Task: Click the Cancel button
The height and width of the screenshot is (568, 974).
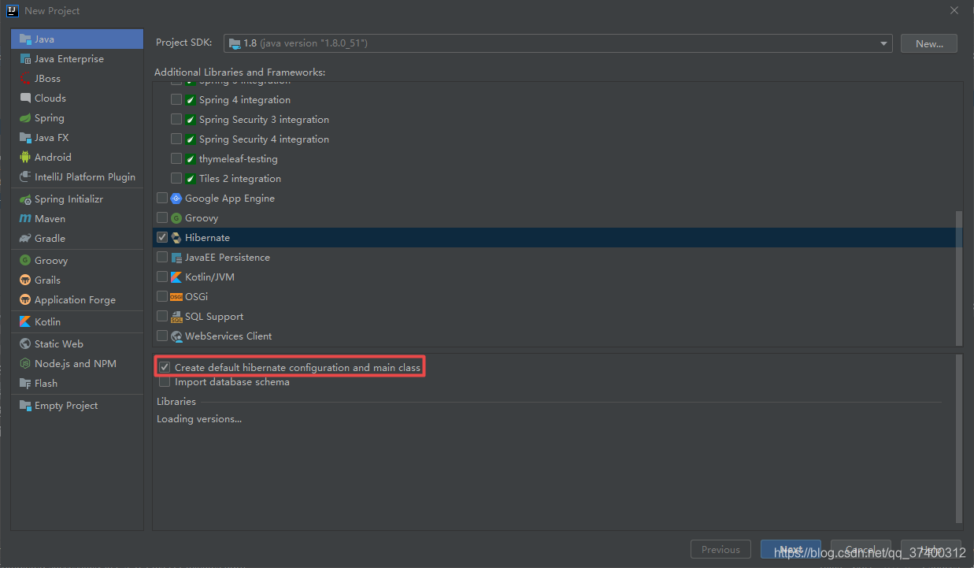Action: (861, 550)
